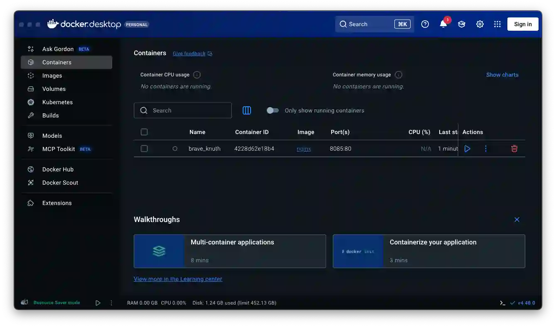This screenshot has height=327, width=556.
Task: Select Images in the sidebar
Action: pyautogui.click(x=52, y=76)
